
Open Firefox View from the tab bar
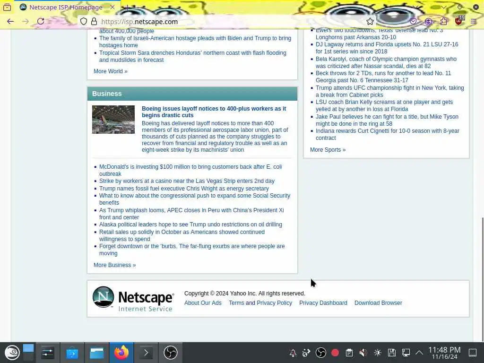click(x=7, y=7)
